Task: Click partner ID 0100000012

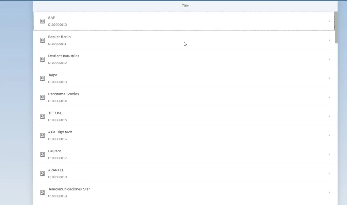Action: click(57, 63)
